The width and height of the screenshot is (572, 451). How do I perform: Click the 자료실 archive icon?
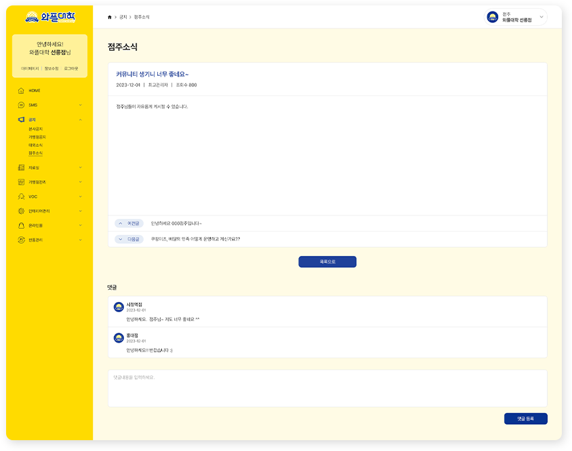click(21, 167)
